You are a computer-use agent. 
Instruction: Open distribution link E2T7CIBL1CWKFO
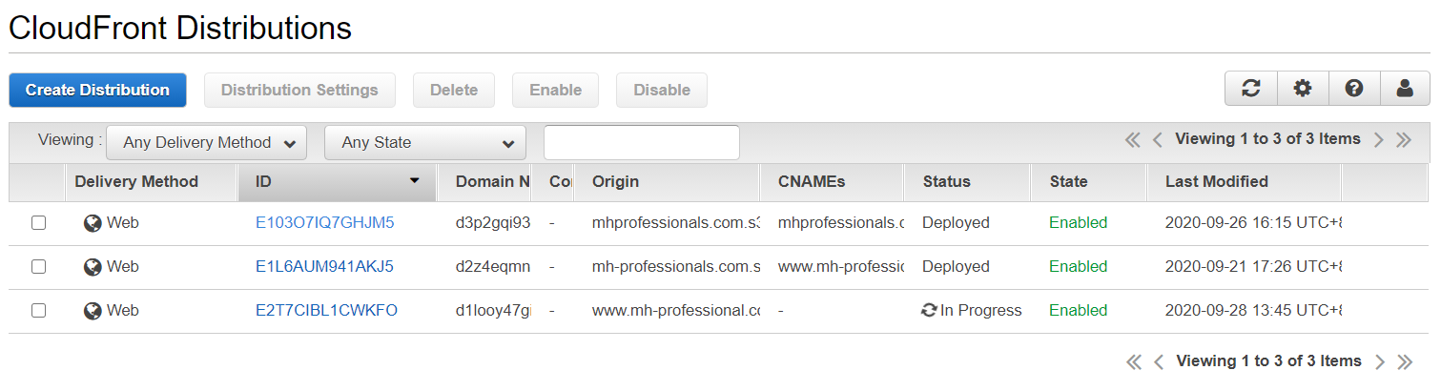click(326, 311)
